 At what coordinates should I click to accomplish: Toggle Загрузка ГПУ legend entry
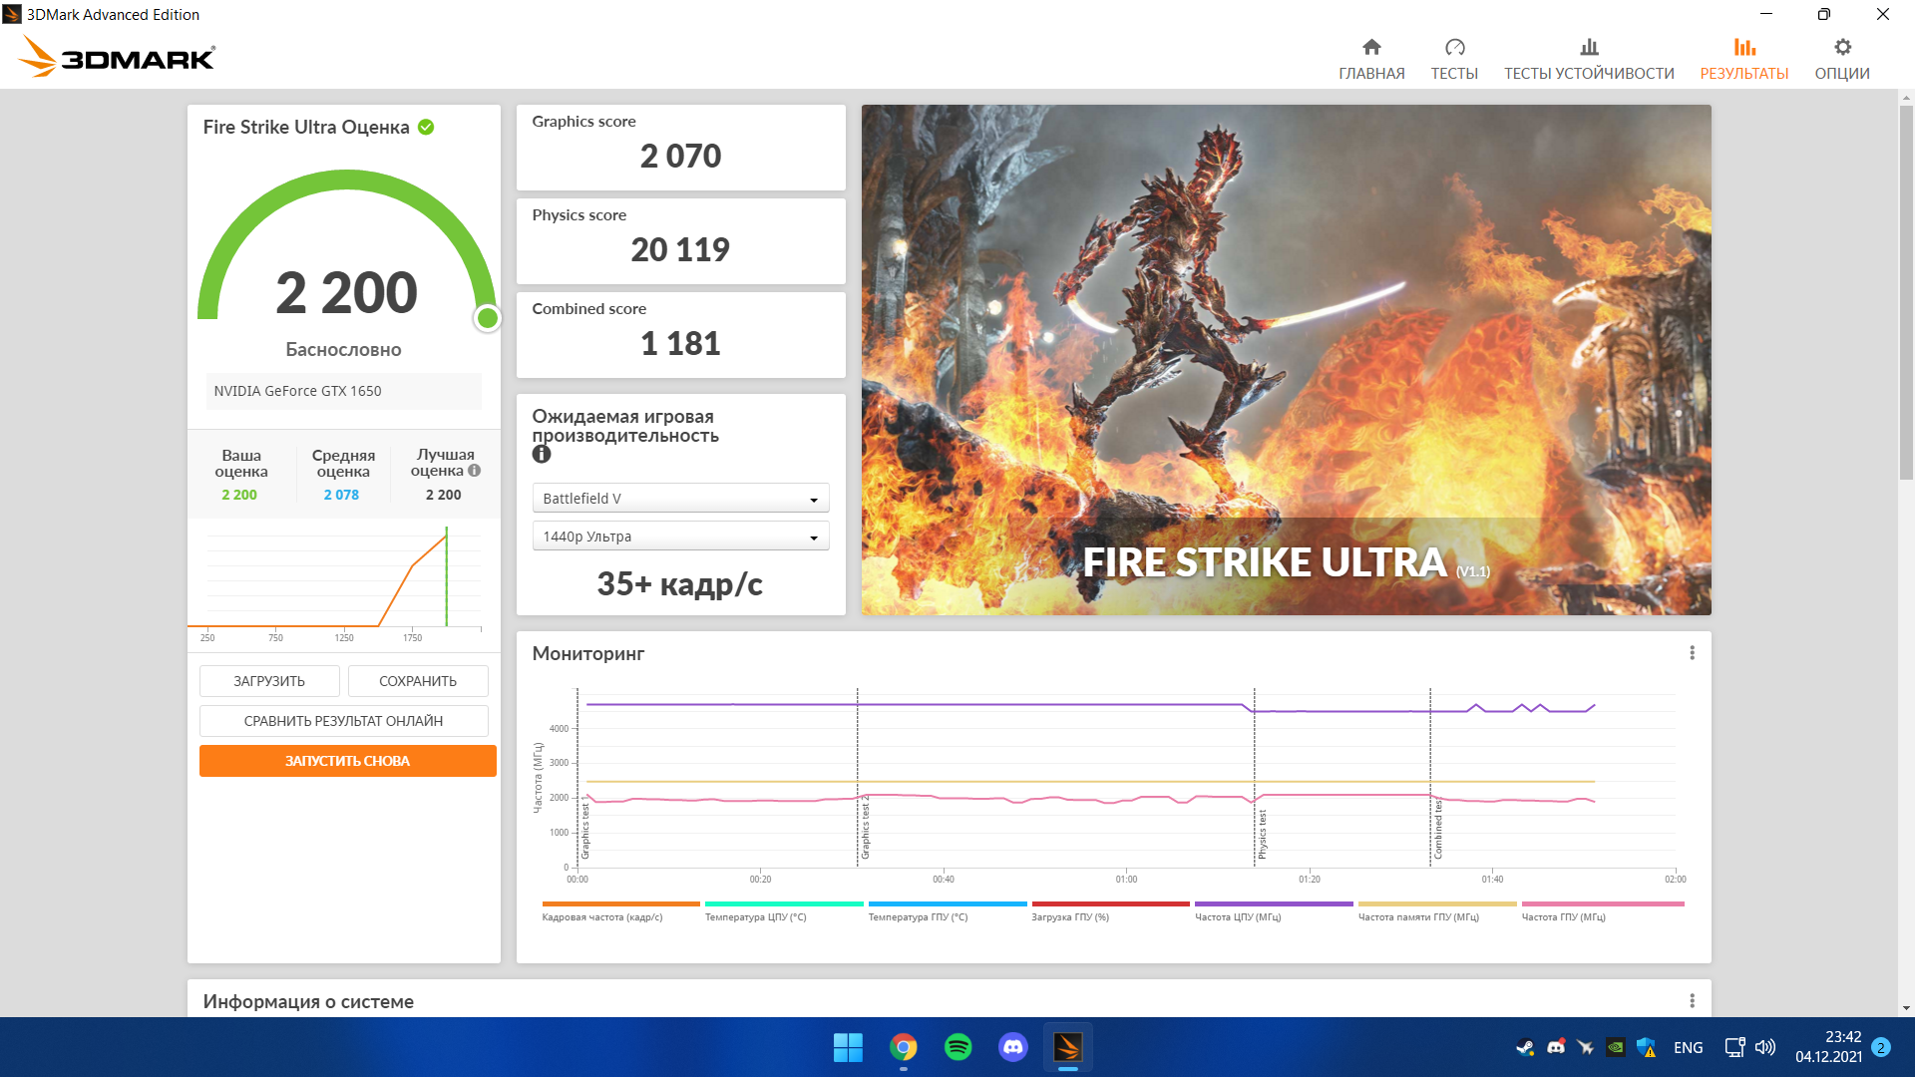1110,910
